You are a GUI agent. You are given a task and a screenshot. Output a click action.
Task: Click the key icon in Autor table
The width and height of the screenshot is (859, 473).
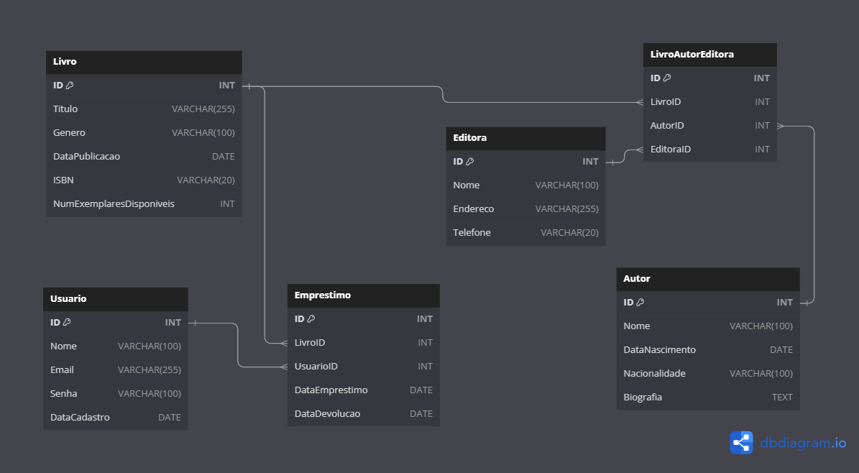coord(640,303)
